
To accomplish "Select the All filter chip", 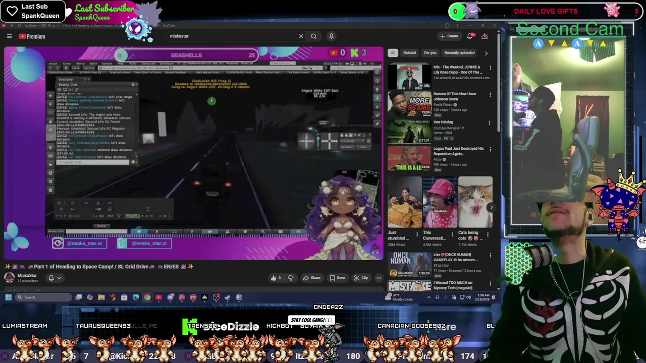I will (393, 52).
